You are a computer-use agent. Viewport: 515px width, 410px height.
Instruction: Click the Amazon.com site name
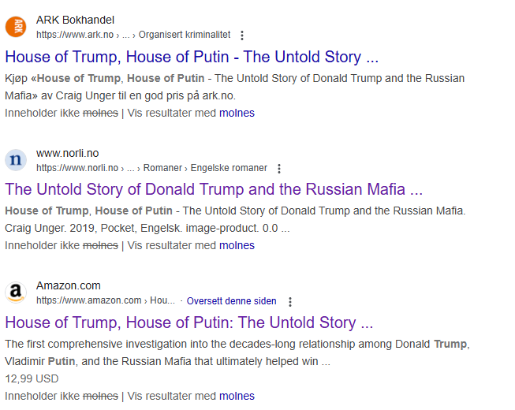[x=69, y=285]
